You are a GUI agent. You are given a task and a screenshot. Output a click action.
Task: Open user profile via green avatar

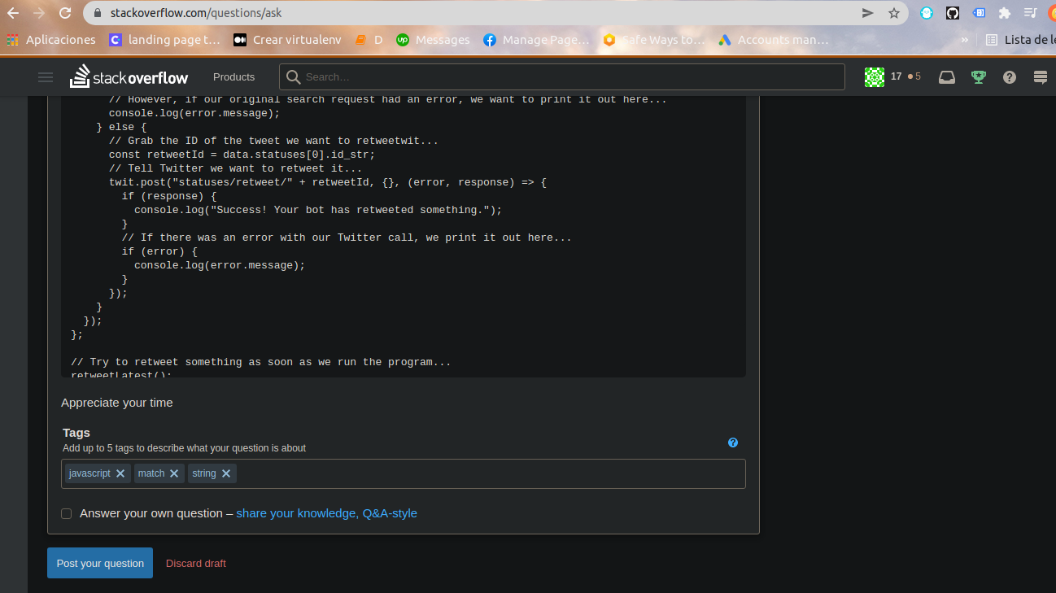tap(874, 77)
